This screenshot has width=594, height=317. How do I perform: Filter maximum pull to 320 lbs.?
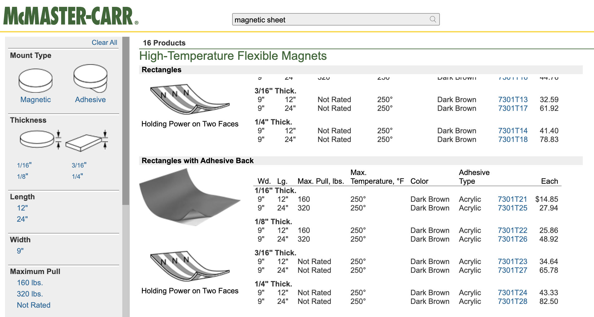(30, 294)
